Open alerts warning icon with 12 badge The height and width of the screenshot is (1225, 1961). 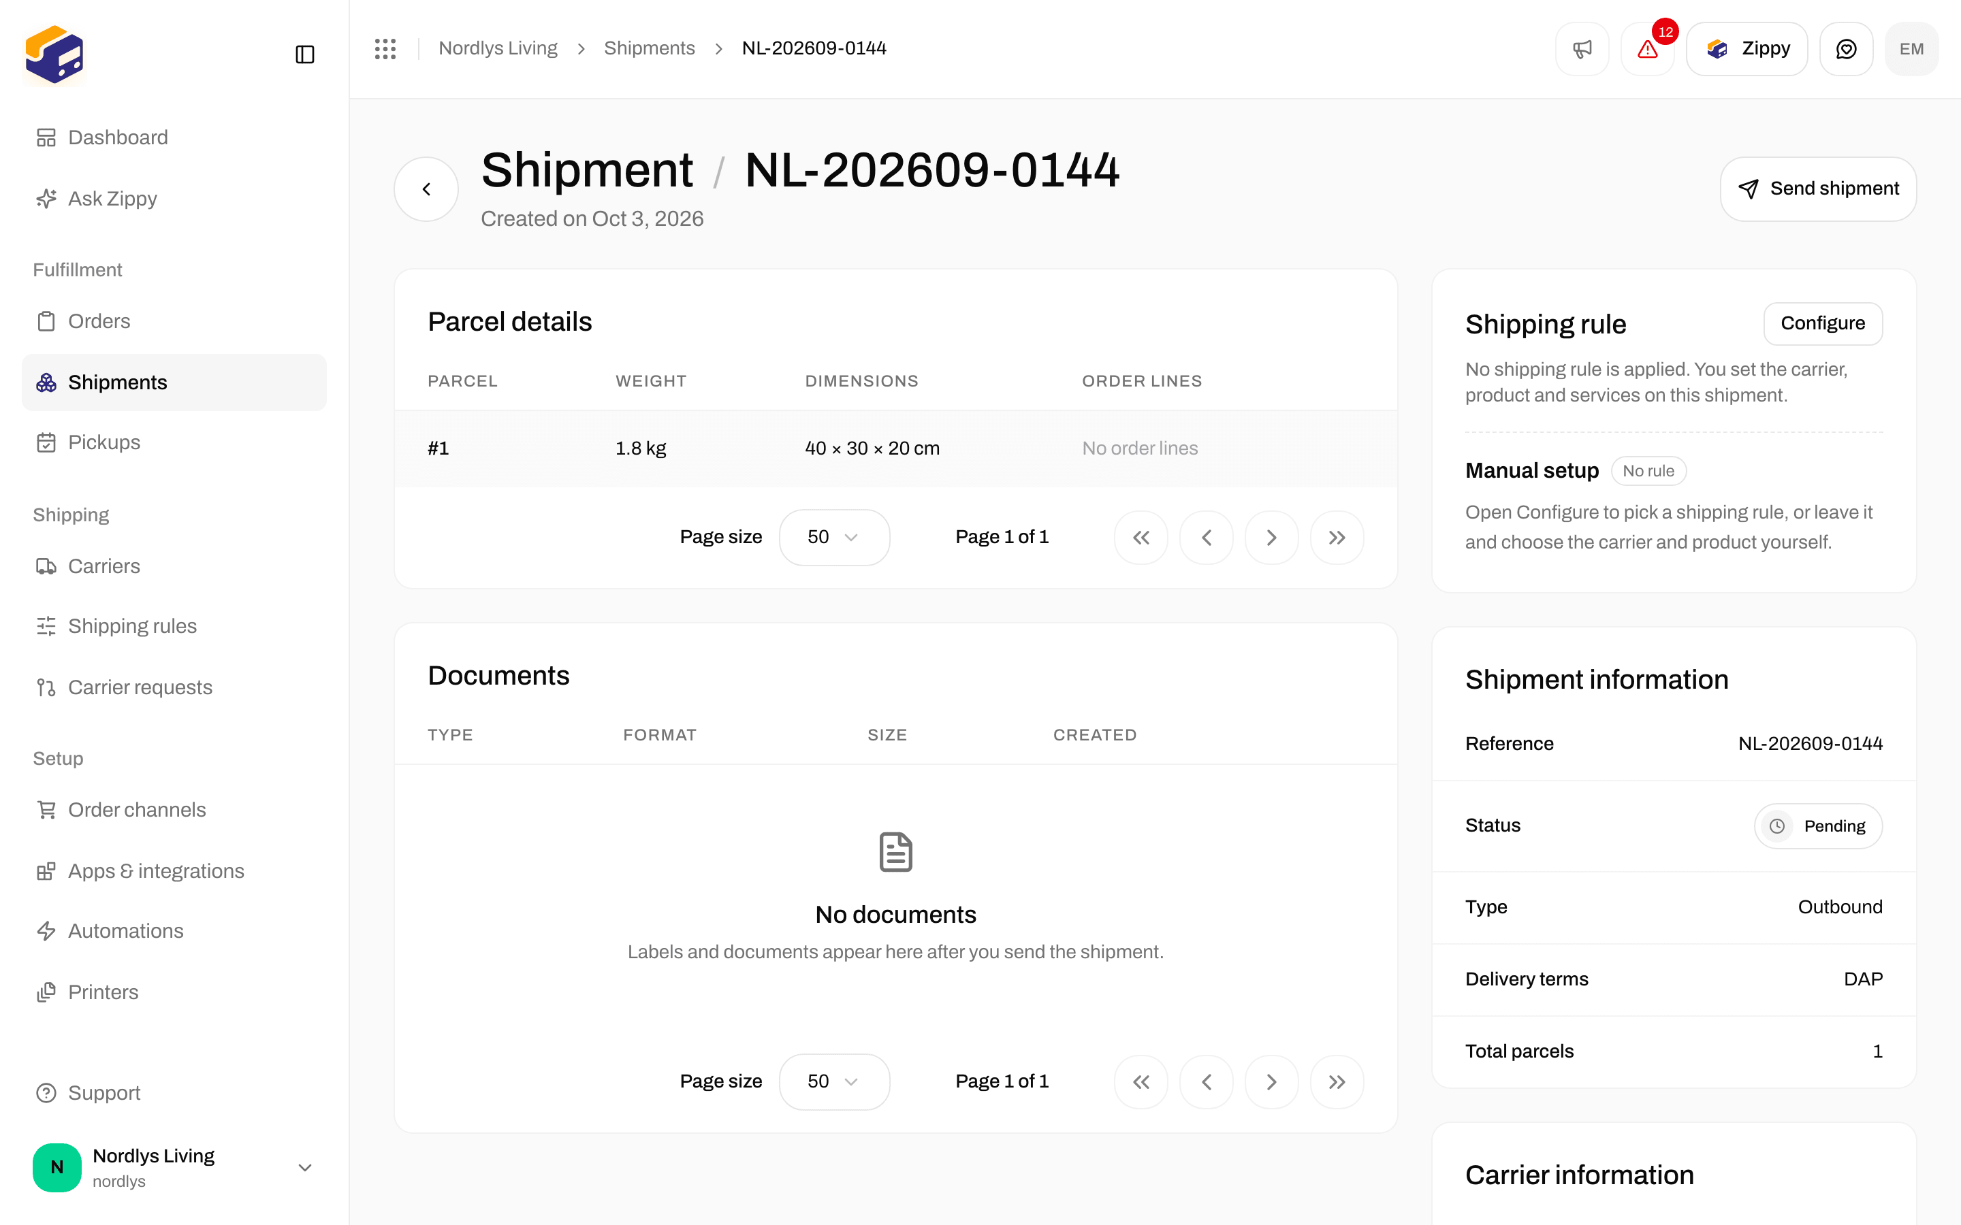click(1647, 48)
